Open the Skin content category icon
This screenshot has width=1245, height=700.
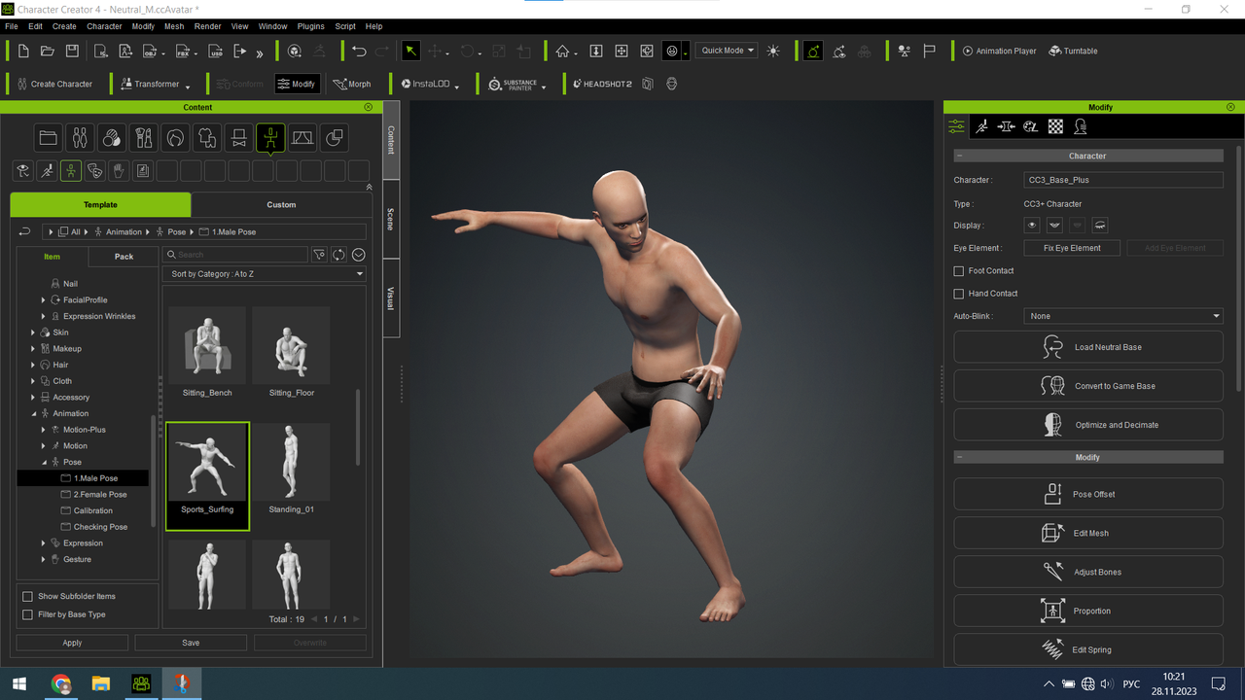(112, 138)
